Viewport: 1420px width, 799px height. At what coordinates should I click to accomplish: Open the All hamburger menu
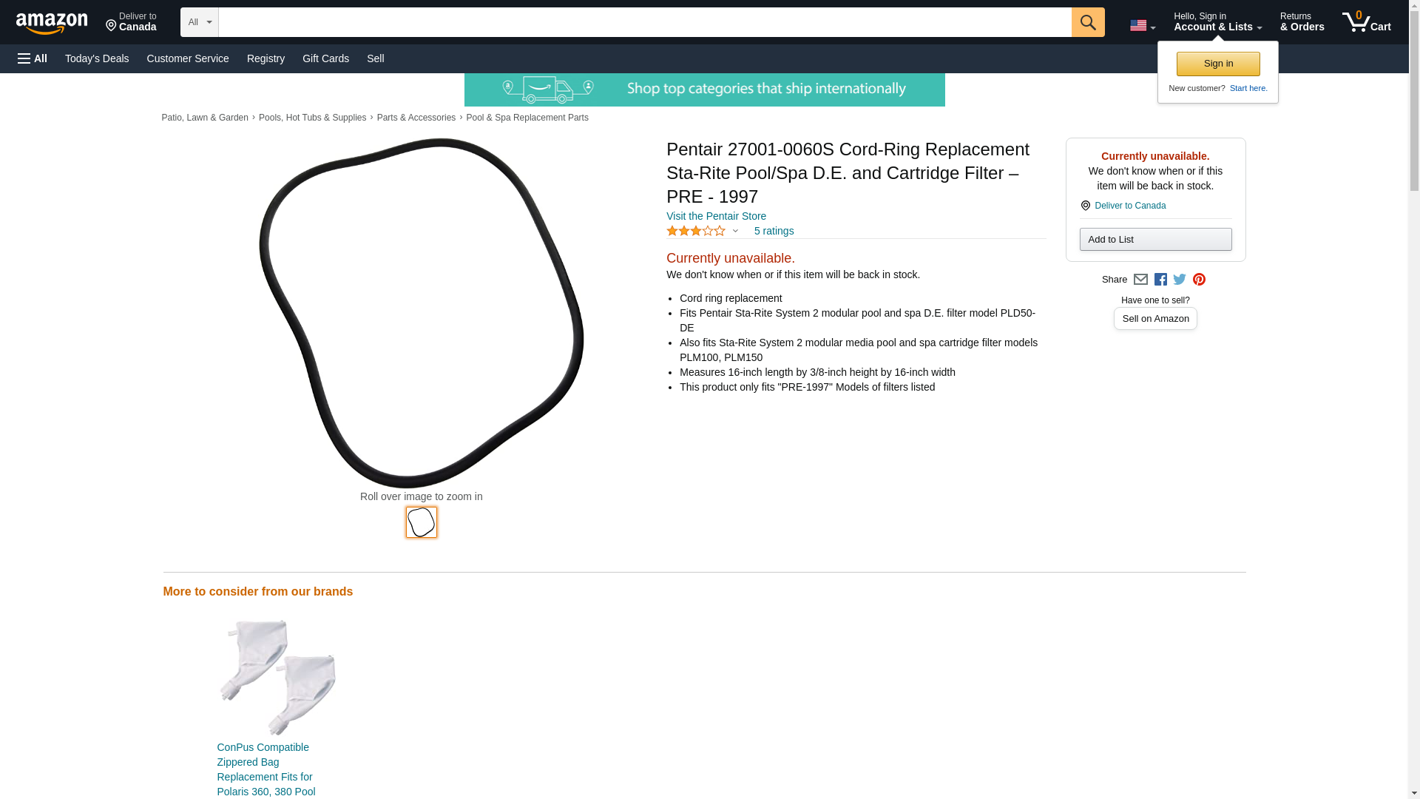(x=33, y=58)
